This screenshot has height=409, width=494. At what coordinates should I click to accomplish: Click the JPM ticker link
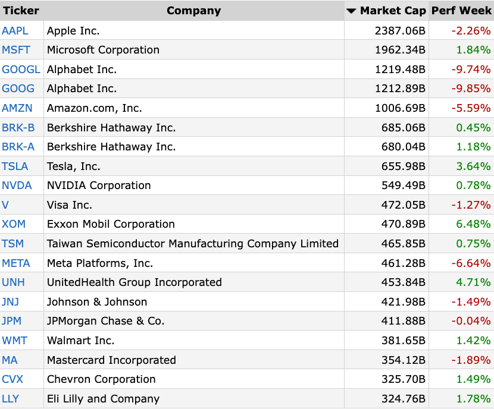click(12, 321)
